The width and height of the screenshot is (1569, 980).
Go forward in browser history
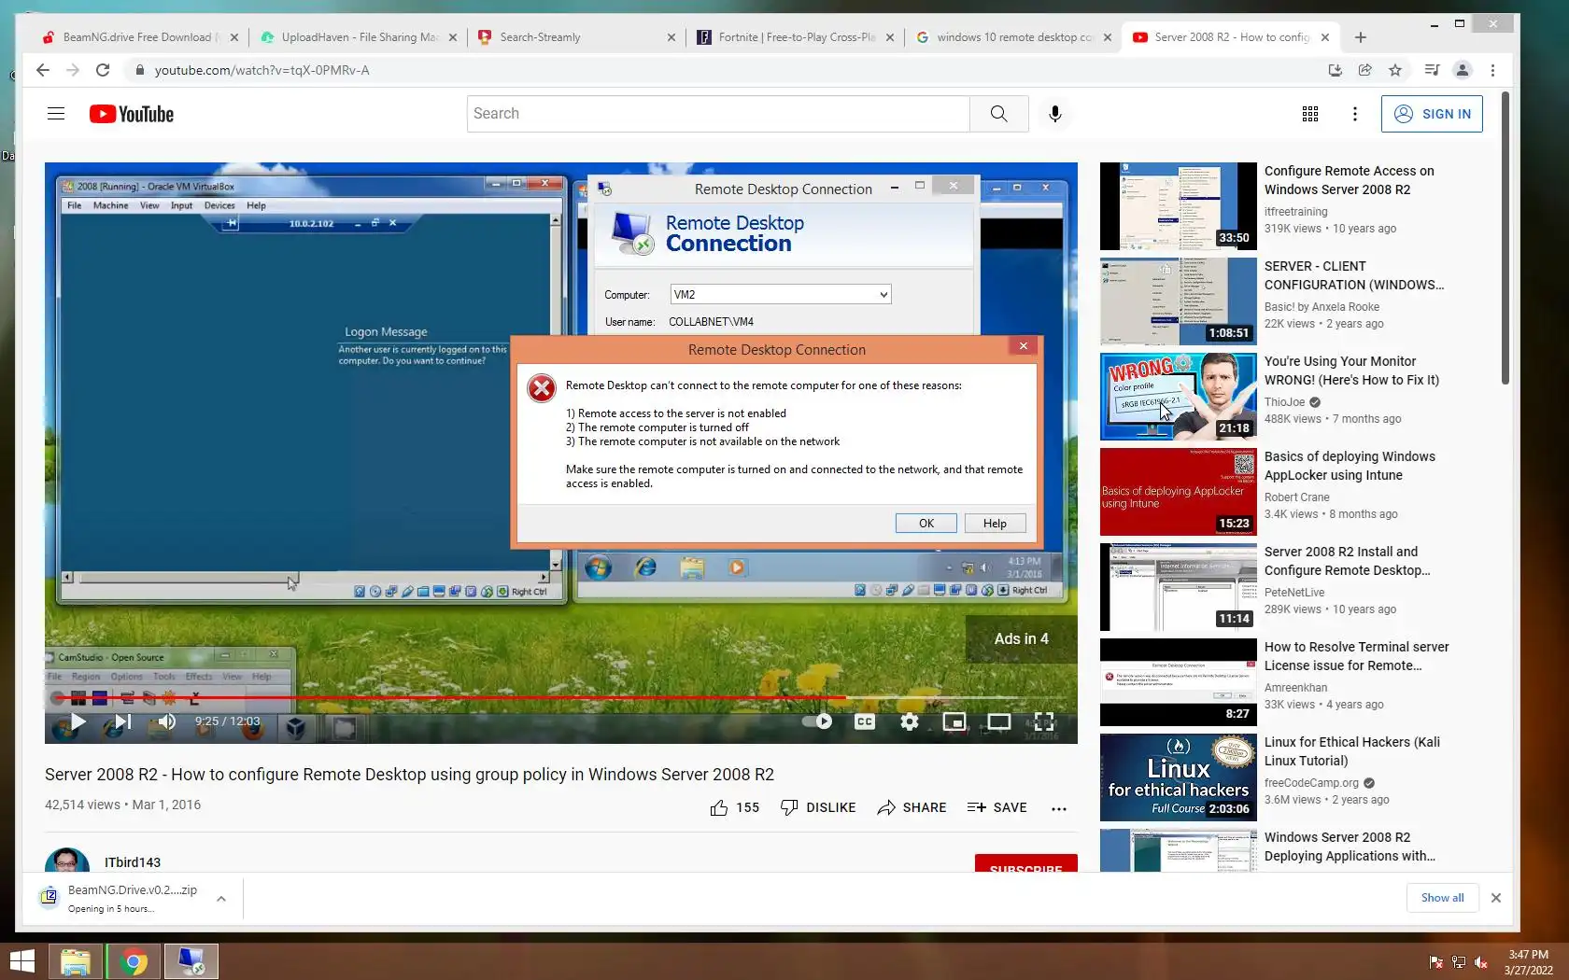click(x=73, y=70)
